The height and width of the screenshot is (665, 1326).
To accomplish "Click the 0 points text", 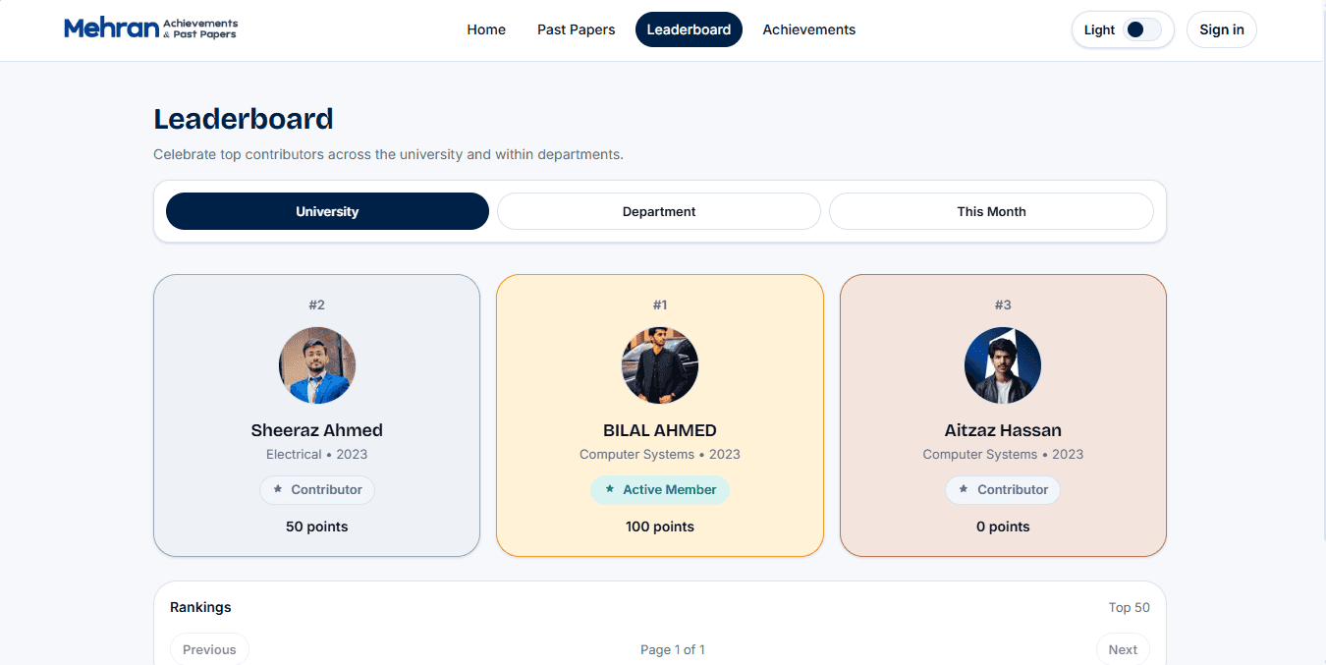I will 1003,526.
